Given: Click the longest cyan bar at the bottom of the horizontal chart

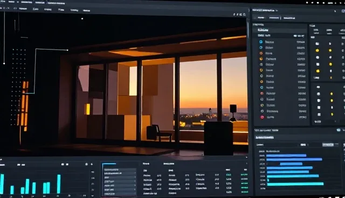Looking at the screenshot, I should 295,184.
